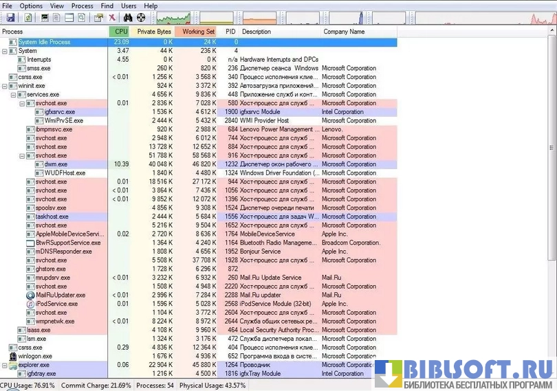
Task: Toggle the Show Process Tree toolbar button
Action: pyautogui.click(x=58, y=18)
